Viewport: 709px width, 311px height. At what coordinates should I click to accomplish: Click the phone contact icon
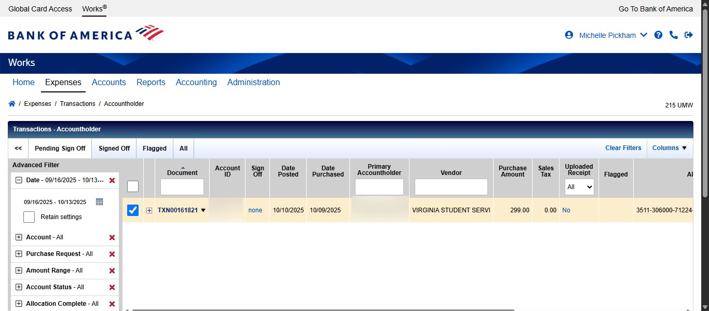[674, 35]
